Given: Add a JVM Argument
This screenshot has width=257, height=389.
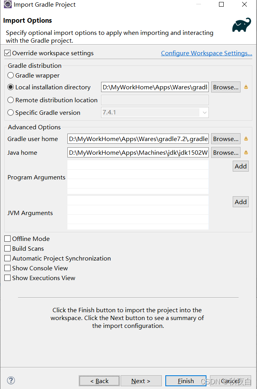Looking at the screenshot, I should click(241, 202).
